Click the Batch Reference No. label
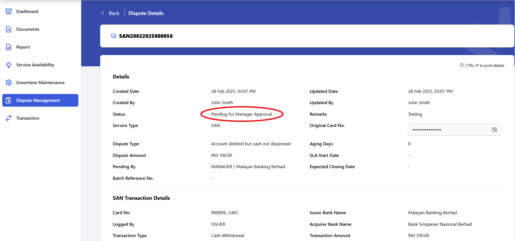The width and height of the screenshot is (515, 241). point(133,178)
